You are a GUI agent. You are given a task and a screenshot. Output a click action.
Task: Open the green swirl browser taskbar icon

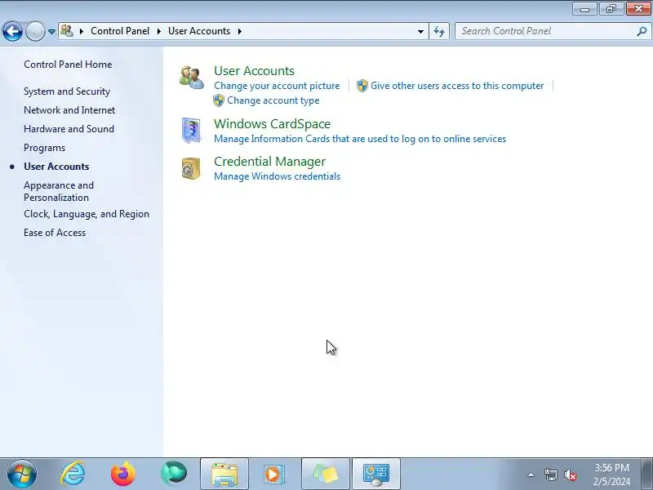point(174,474)
